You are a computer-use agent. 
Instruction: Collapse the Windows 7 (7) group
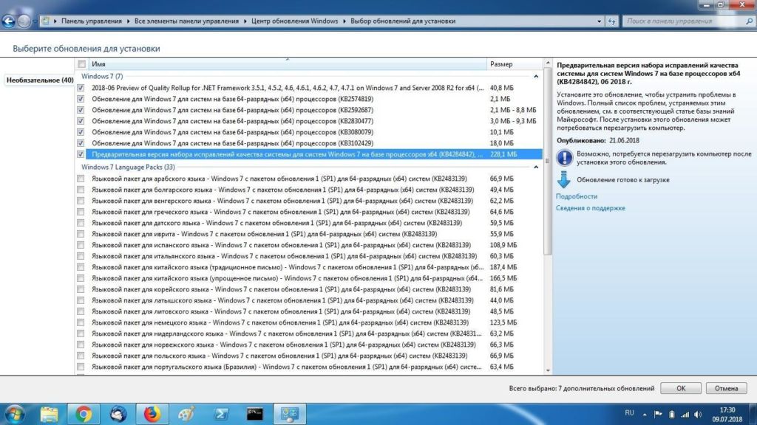534,76
